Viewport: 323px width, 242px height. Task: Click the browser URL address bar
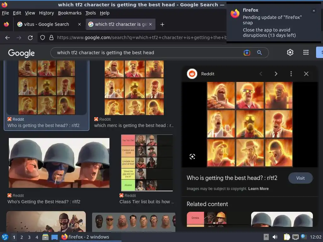tap(142, 37)
